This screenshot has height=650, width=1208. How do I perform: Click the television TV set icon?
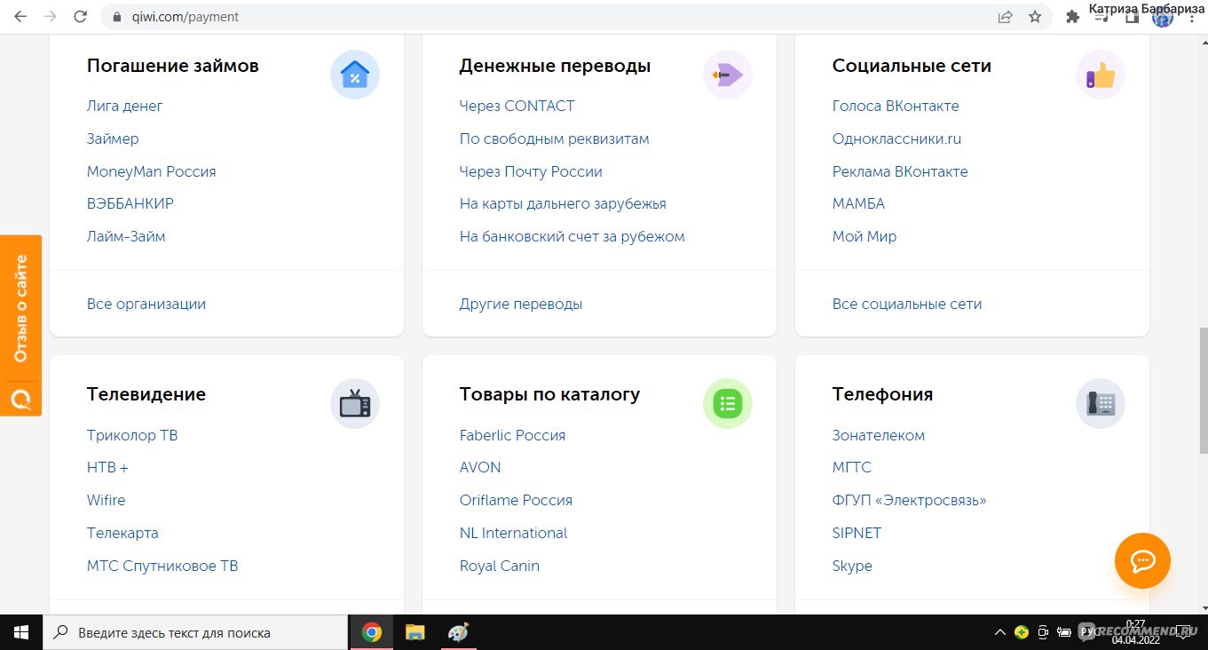point(355,404)
